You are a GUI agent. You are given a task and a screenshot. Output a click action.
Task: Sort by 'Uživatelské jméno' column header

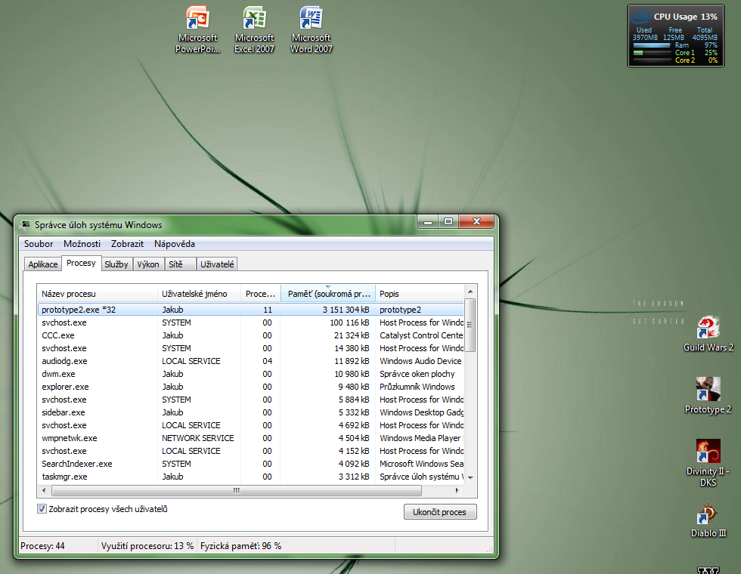tap(199, 294)
